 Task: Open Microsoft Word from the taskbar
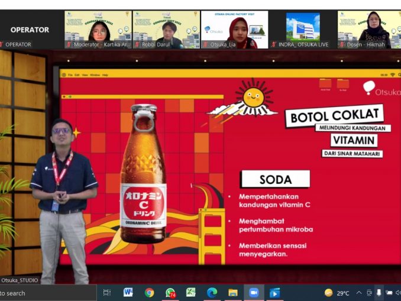[x=128, y=292]
